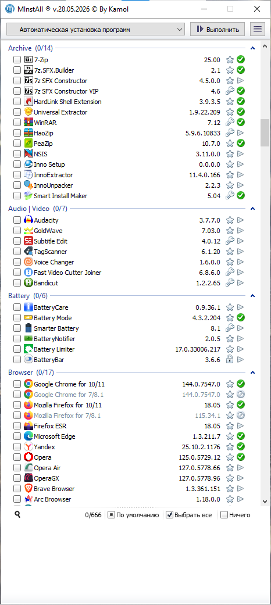271x605 pixels.
Task: Toggle the 'Выбрать все' checkbox
Action: coord(169,515)
